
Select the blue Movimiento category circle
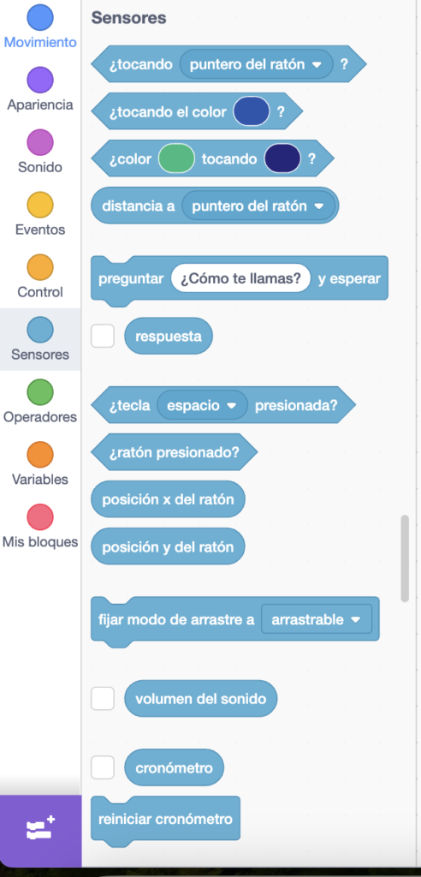tap(40, 17)
